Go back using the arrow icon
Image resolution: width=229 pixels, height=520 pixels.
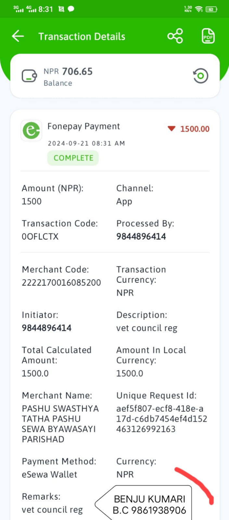coord(18,36)
